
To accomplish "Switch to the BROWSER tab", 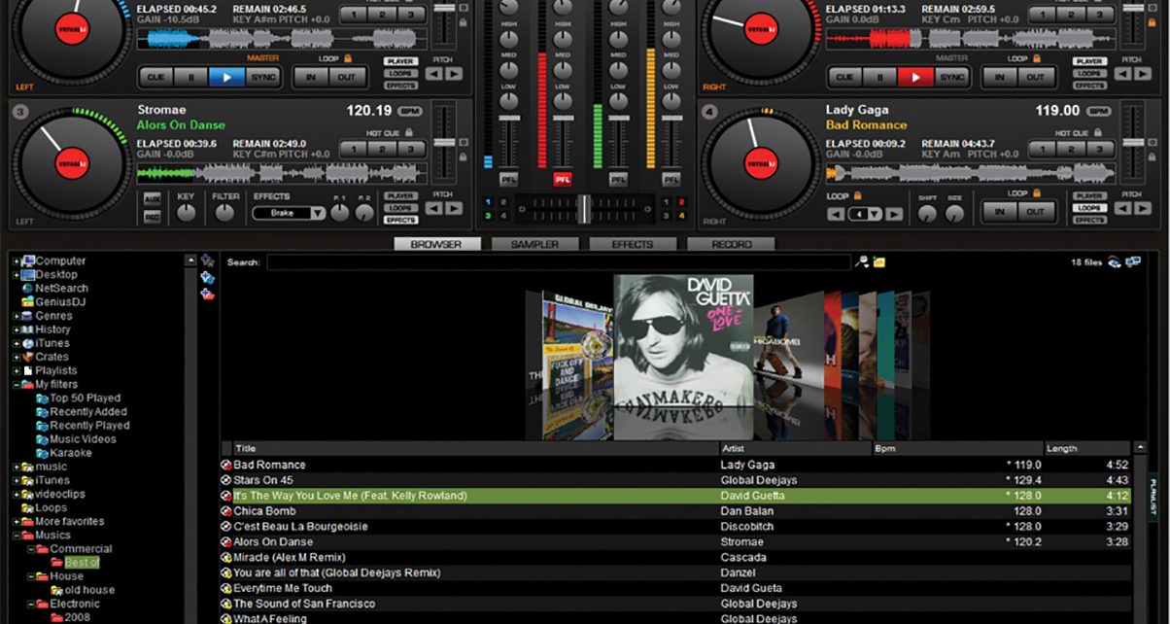I will [436, 244].
